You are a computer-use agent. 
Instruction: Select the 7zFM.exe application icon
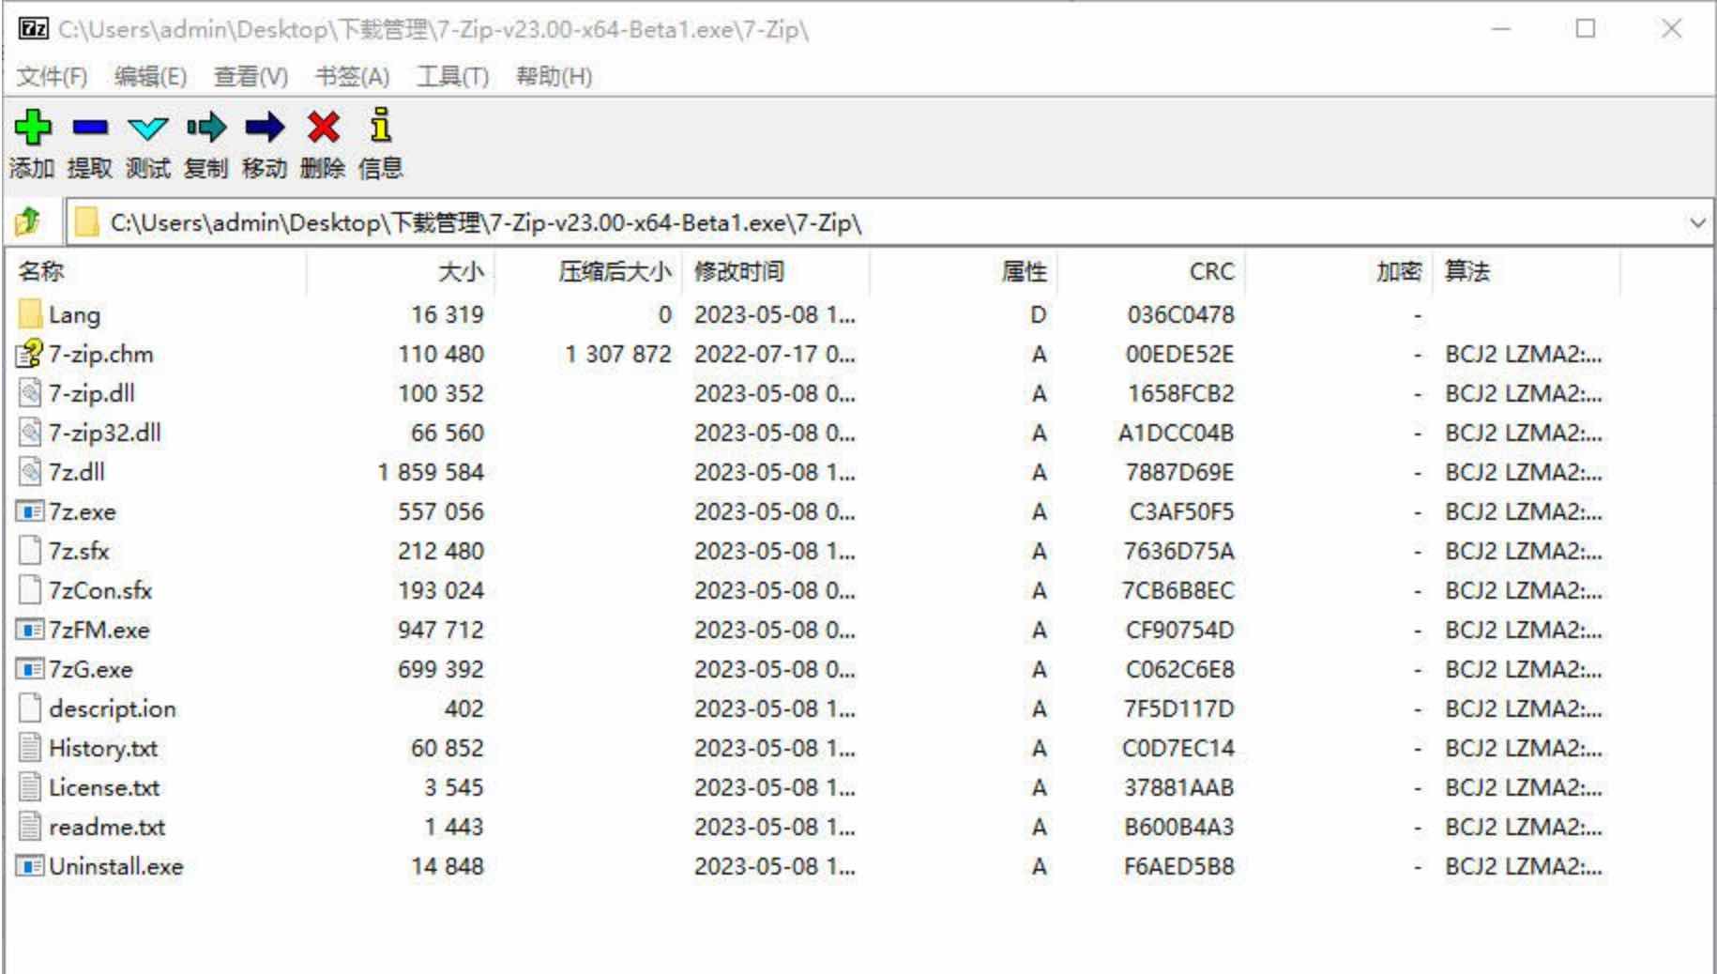click(x=30, y=630)
